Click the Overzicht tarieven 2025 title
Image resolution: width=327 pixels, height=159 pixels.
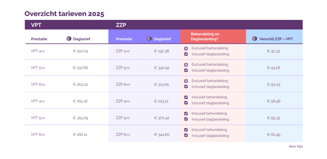click(64, 14)
